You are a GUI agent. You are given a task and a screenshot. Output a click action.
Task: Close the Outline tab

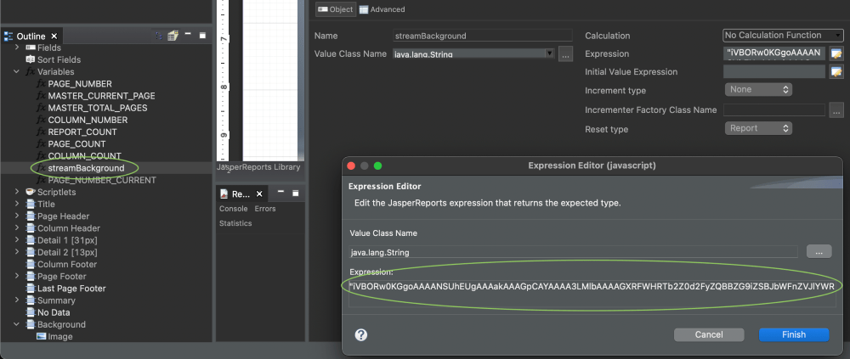click(54, 36)
